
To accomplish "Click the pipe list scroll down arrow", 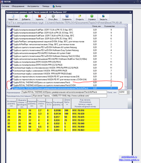I will pos(126,88).
